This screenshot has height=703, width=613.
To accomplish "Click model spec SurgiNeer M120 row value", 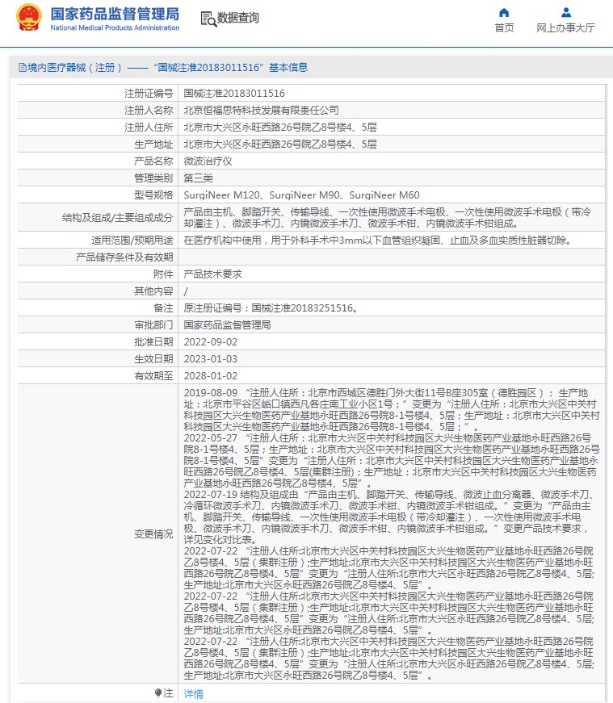I will pos(301,195).
